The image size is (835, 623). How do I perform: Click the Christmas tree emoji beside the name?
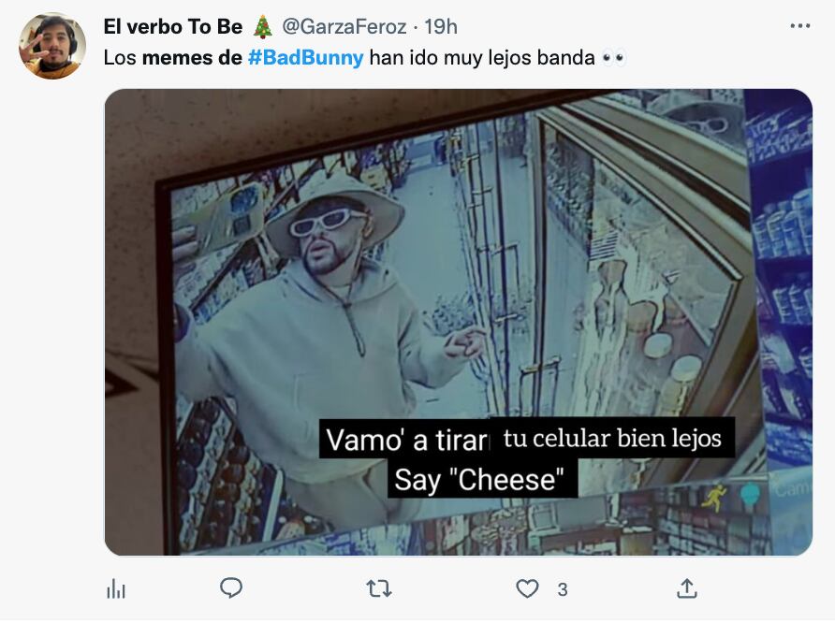pos(262,26)
